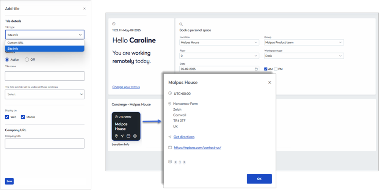Open the Tile type dropdown showing Site info
Viewport: 379px width, 190px height.
point(45,35)
